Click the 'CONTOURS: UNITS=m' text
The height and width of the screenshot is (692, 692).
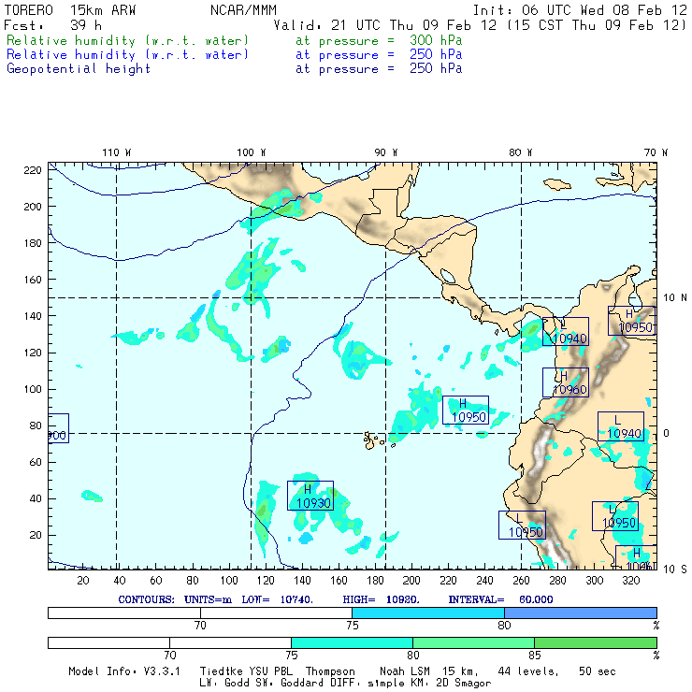175,599
